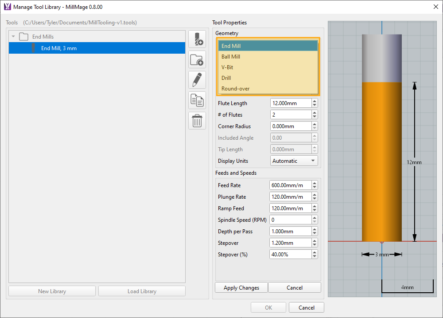This screenshot has width=443, height=318.
Task: Click the Spindle Speed (RPM) field
Action: click(290, 220)
